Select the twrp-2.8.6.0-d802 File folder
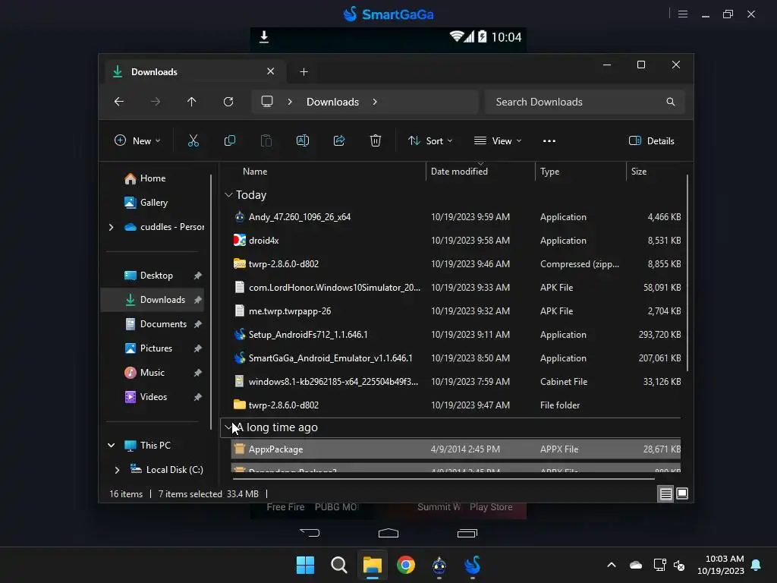The width and height of the screenshot is (777, 583). click(x=456, y=405)
